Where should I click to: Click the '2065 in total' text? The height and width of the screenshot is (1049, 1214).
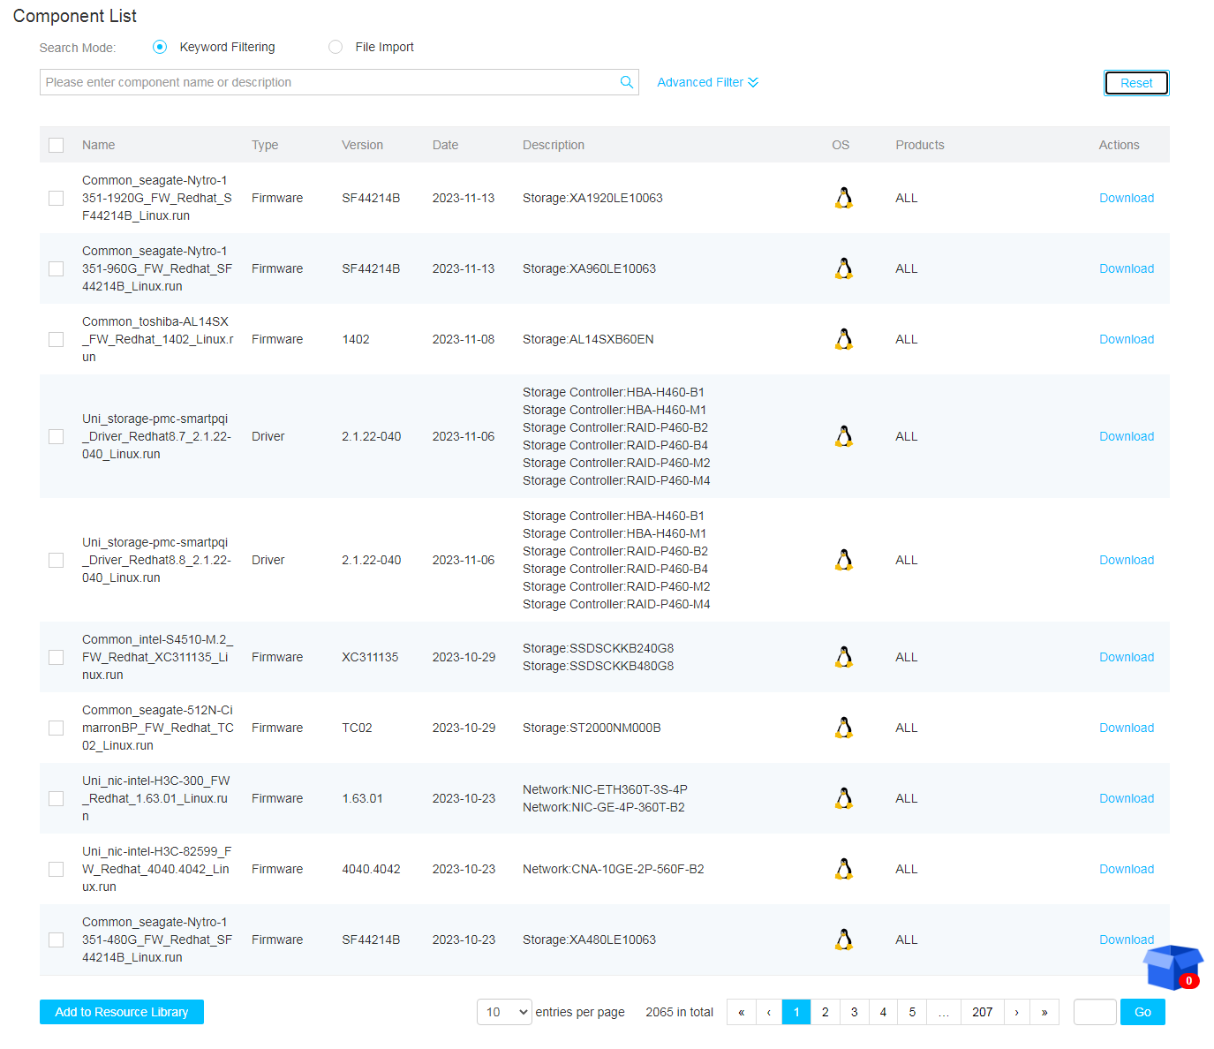[x=679, y=1012]
